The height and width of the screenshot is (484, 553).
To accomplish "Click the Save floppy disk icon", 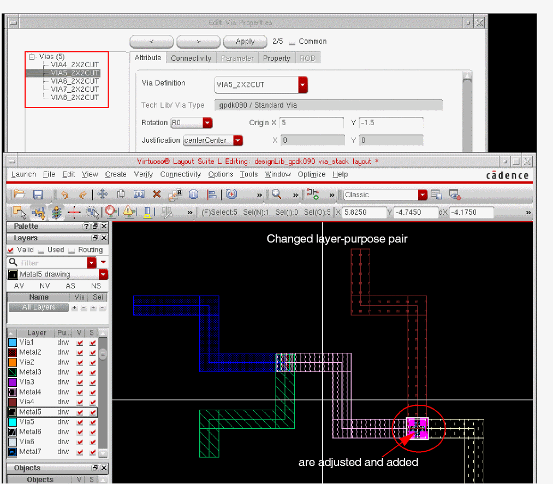I will [x=38, y=194].
